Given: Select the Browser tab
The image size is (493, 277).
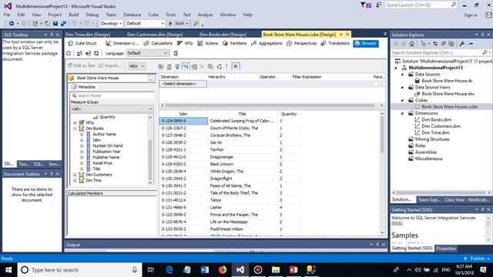Looking at the screenshot, I should pos(366,43).
